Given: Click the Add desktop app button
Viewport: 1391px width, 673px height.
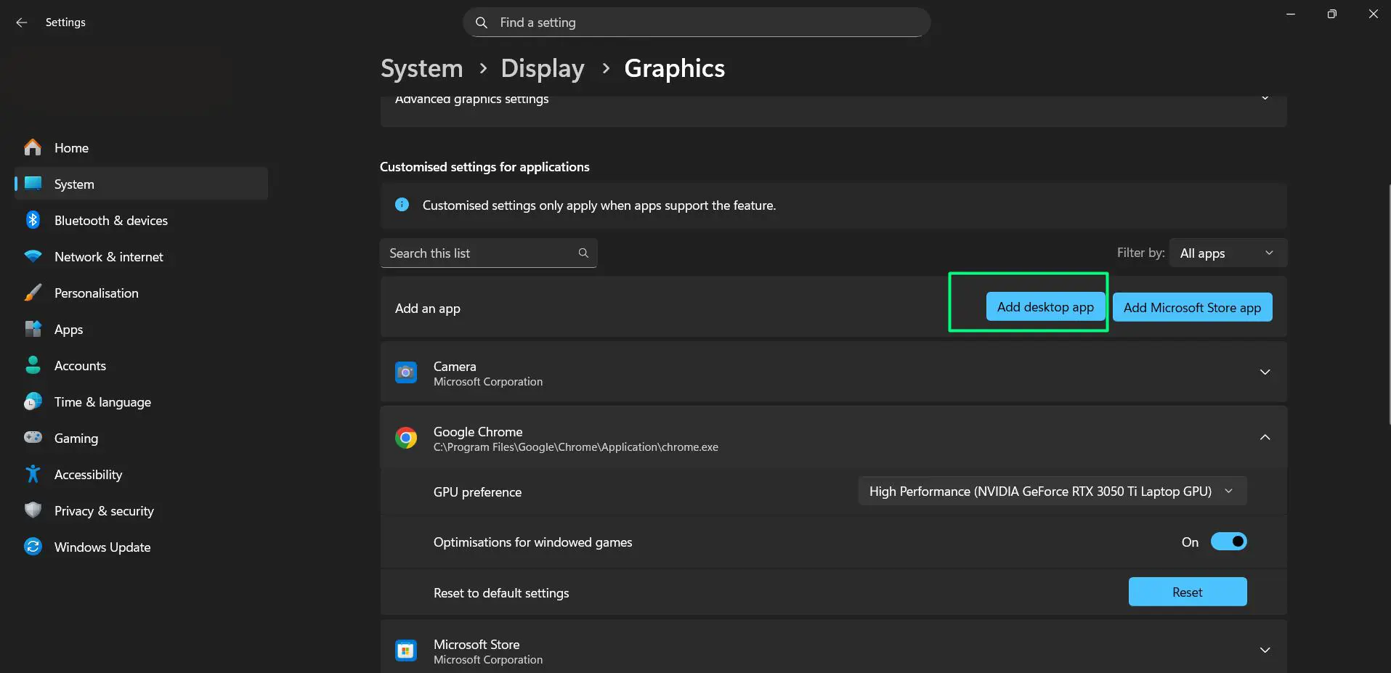Looking at the screenshot, I should [1046, 306].
